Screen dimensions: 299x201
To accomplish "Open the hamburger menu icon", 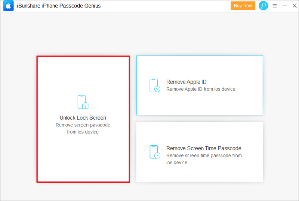I will click(x=275, y=6).
